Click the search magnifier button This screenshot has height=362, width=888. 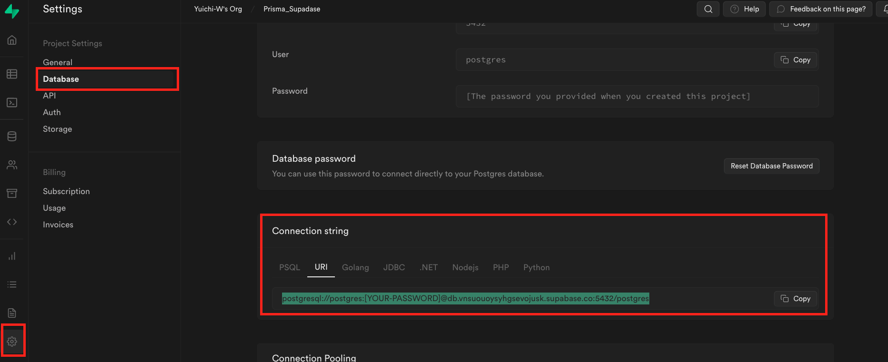708,9
